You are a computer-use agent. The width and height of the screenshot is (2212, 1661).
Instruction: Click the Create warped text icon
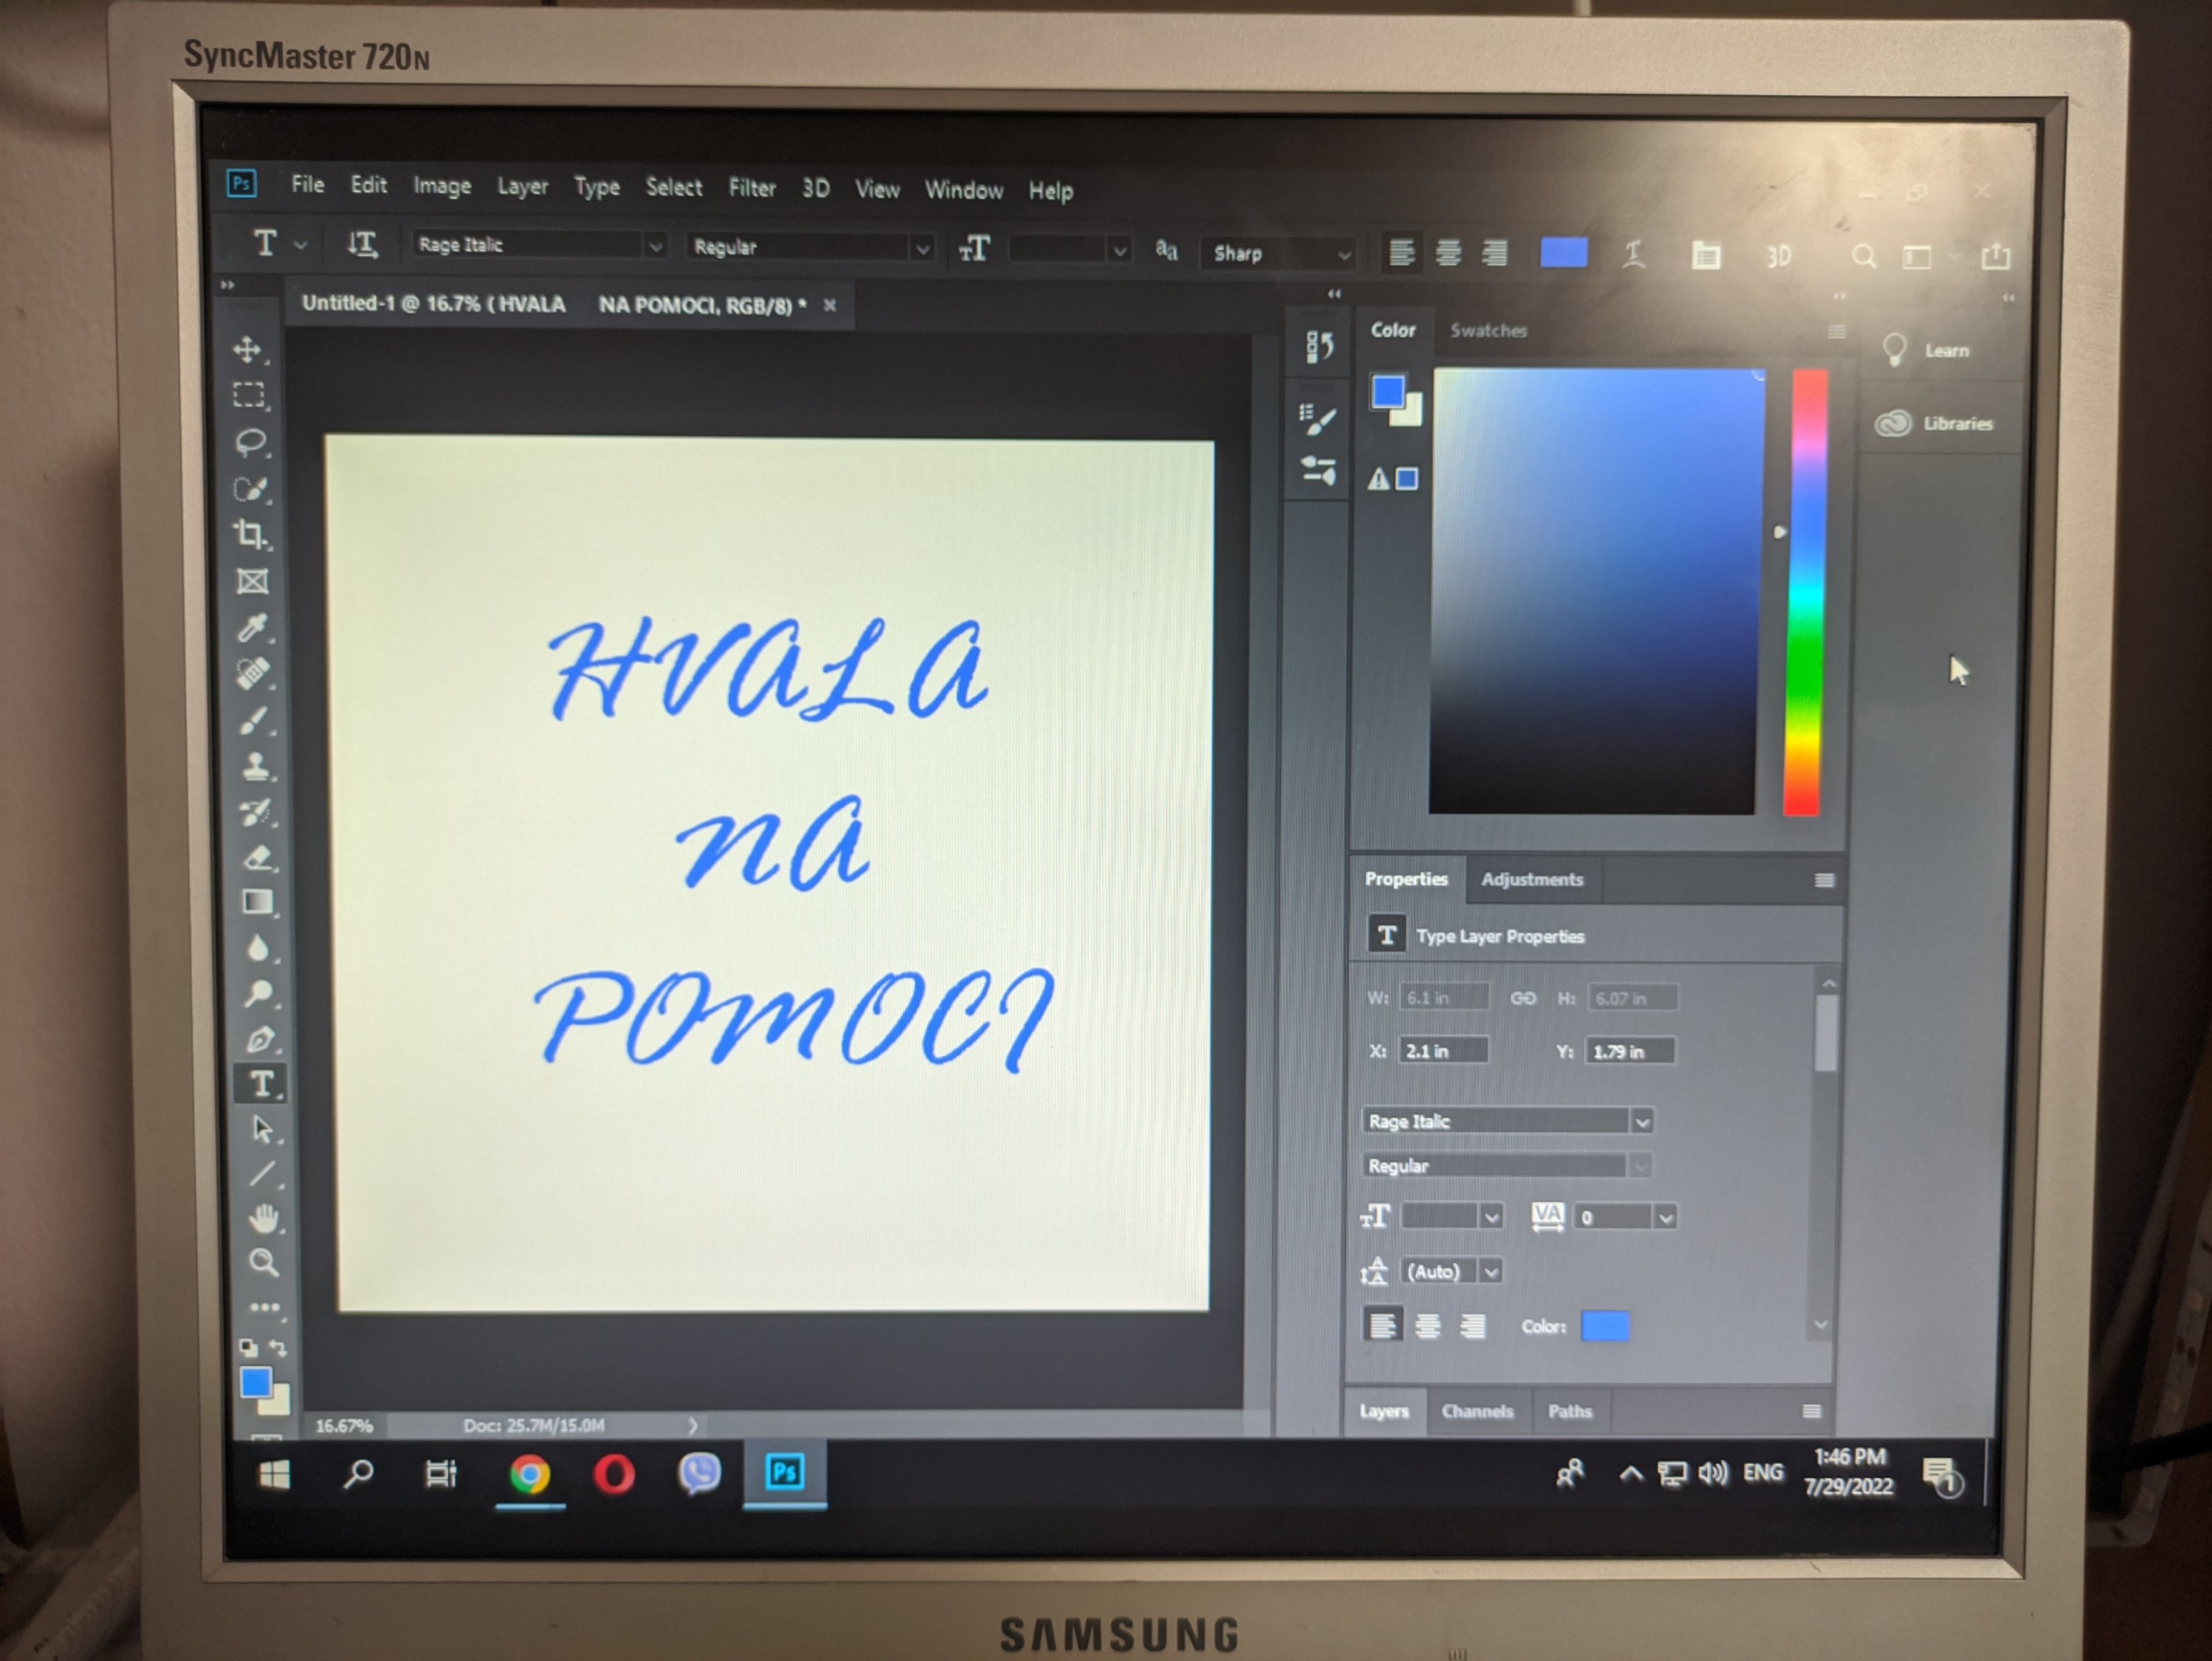click(1633, 255)
